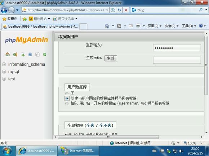Click the scroll right arrow
209x156 pixels.
(x=202, y=137)
